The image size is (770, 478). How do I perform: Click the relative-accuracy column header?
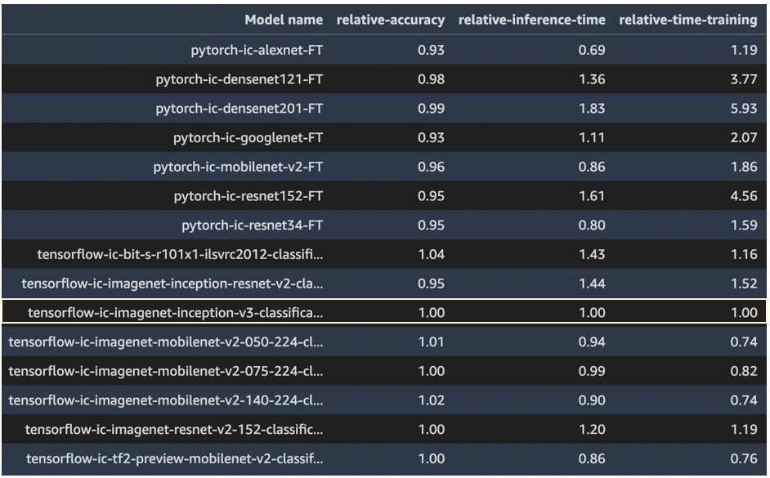[391, 20]
